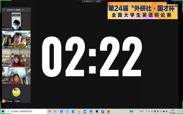Click the 腾讯会议 indicator in top bar
The width and height of the screenshot is (183, 114).
click(x=89, y=1)
